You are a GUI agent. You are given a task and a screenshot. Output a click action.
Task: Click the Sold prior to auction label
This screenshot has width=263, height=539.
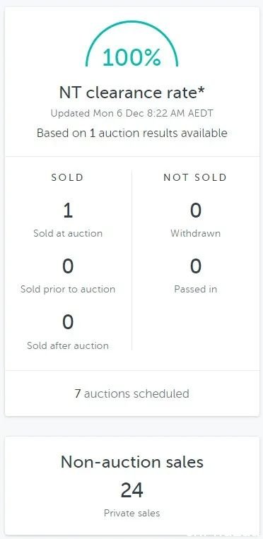pyautogui.click(x=68, y=289)
